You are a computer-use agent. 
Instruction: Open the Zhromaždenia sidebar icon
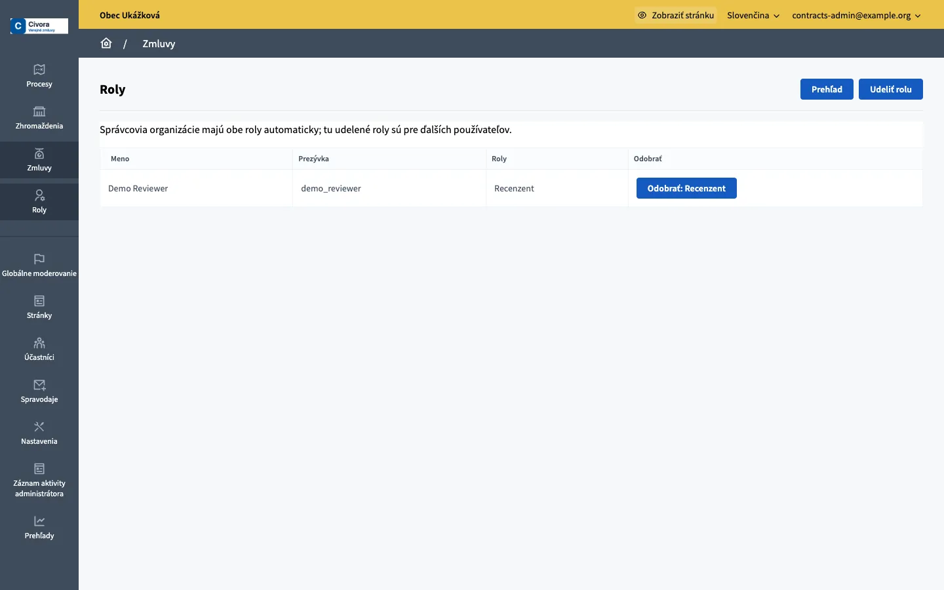[x=39, y=111]
